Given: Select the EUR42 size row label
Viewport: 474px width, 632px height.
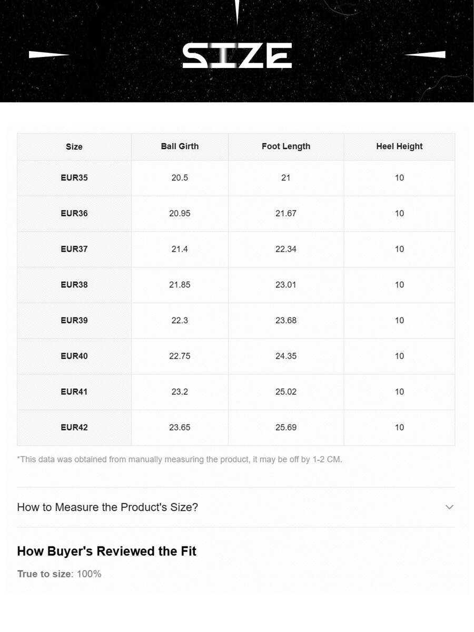Looking at the screenshot, I should pyautogui.click(x=74, y=427).
